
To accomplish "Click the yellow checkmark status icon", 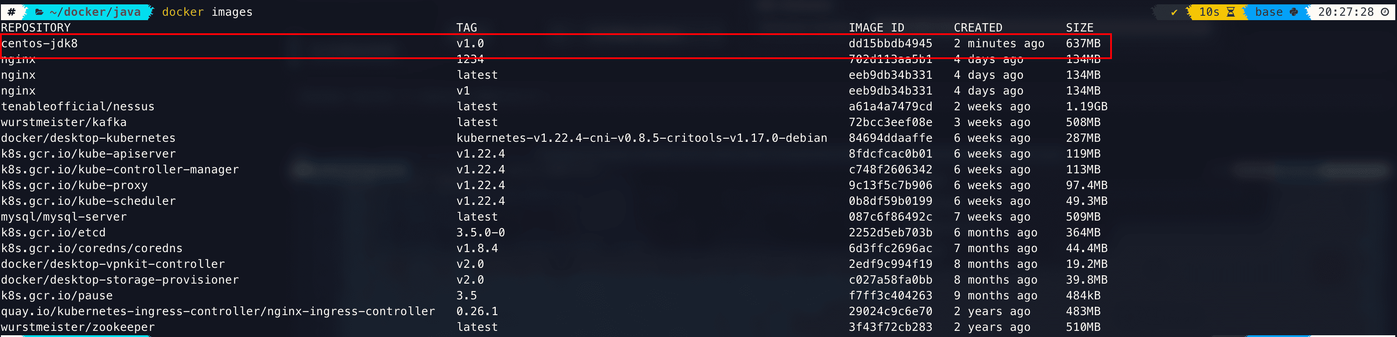I will [1174, 12].
